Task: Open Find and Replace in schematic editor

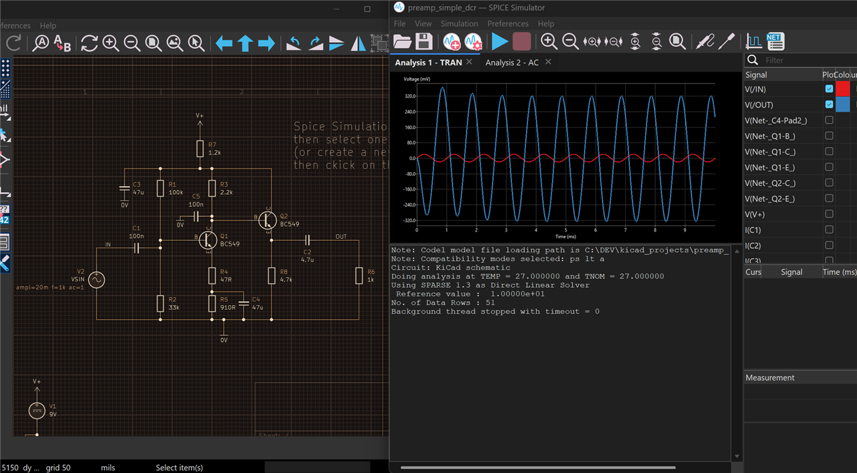Action: click(x=62, y=44)
